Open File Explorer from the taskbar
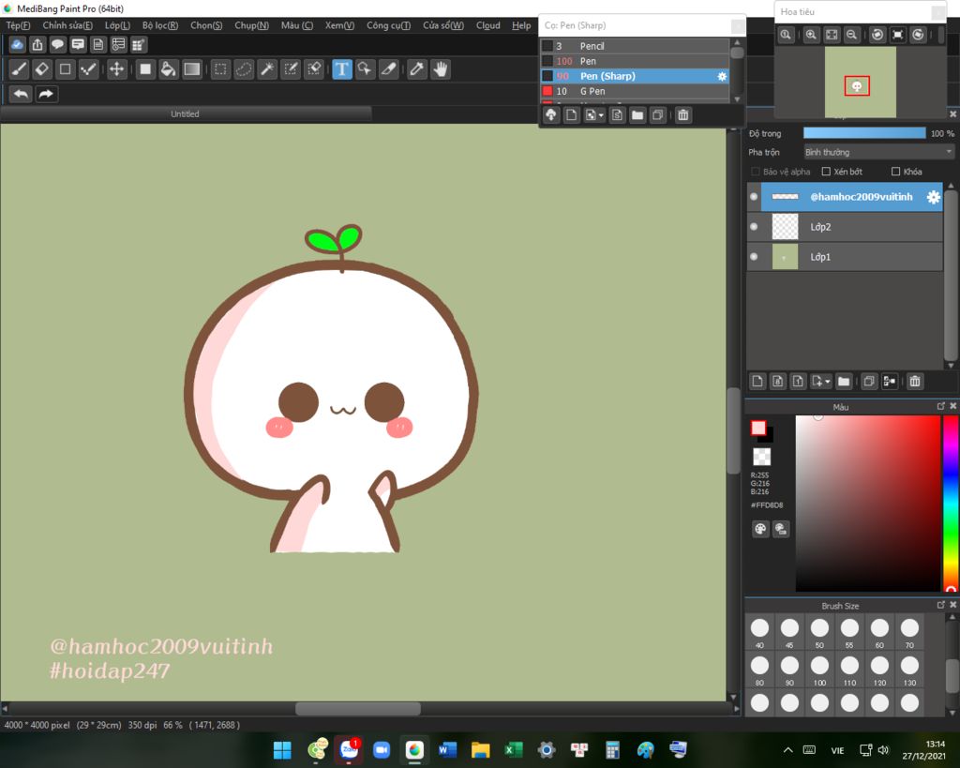The width and height of the screenshot is (960, 768). coord(481,749)
